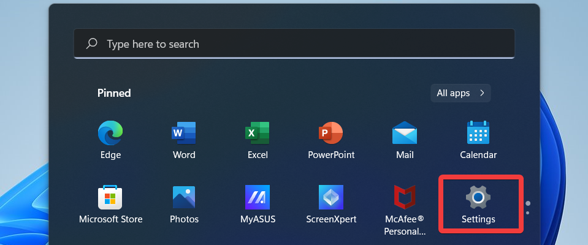Screen dimensions: 588x245
Task: Launch the MyASUS app
Action: pos(258,204)
